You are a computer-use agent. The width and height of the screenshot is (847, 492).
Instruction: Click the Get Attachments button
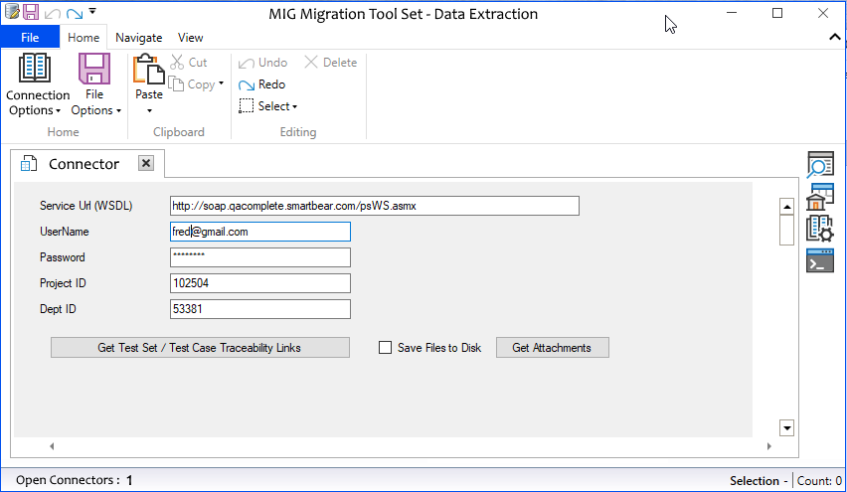553,348
